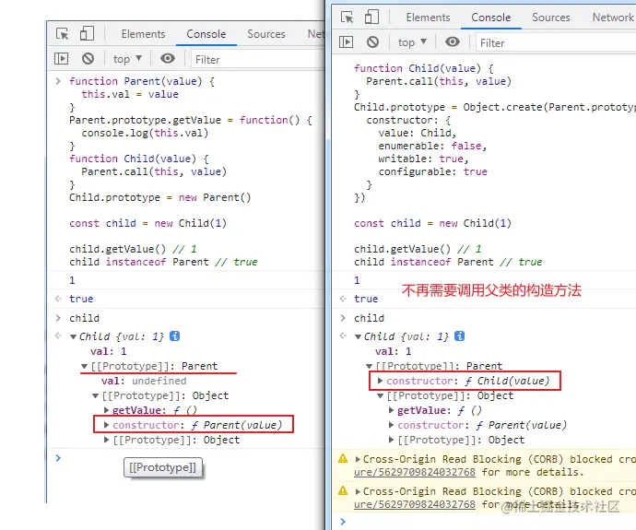Switch to Elements tab in right DevTools
This screenshot has height=530, width=636.
[428, 17]
